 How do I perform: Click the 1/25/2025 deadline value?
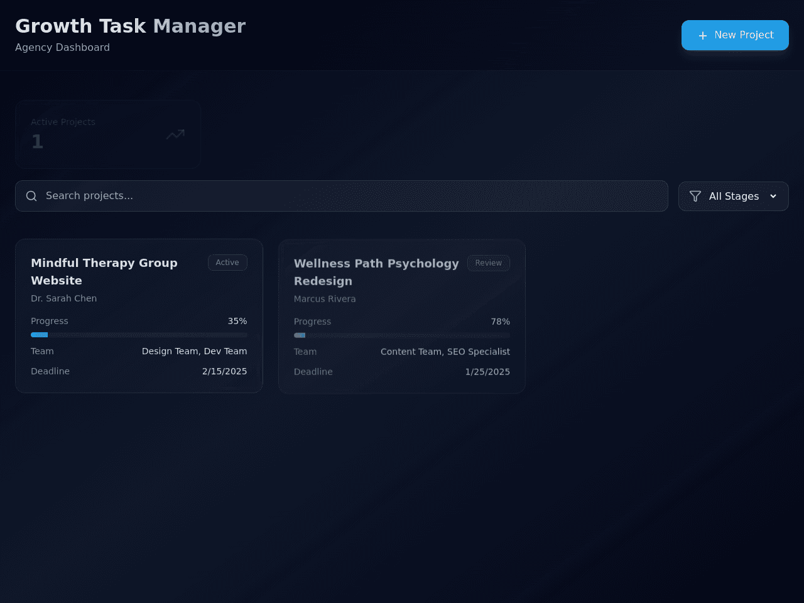pyautogui.click(x=487, y=372)
